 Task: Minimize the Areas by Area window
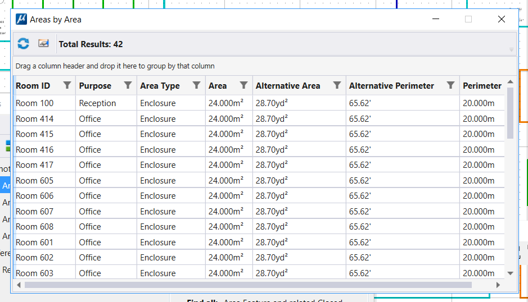point(436,19)
